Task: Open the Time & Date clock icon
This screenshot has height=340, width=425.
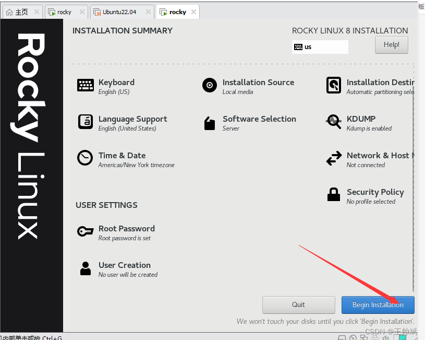Action: 85,158
